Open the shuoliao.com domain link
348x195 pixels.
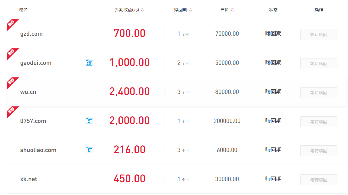point(38,150)
